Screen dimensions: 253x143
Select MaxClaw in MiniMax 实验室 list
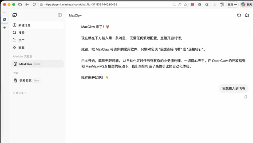[x=26, y=64]
